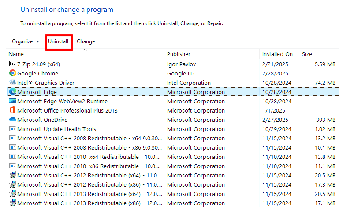The image size is (339, 207).
Task: Click the Microsoft Update Health Tools icon
Action: (13, 129)
